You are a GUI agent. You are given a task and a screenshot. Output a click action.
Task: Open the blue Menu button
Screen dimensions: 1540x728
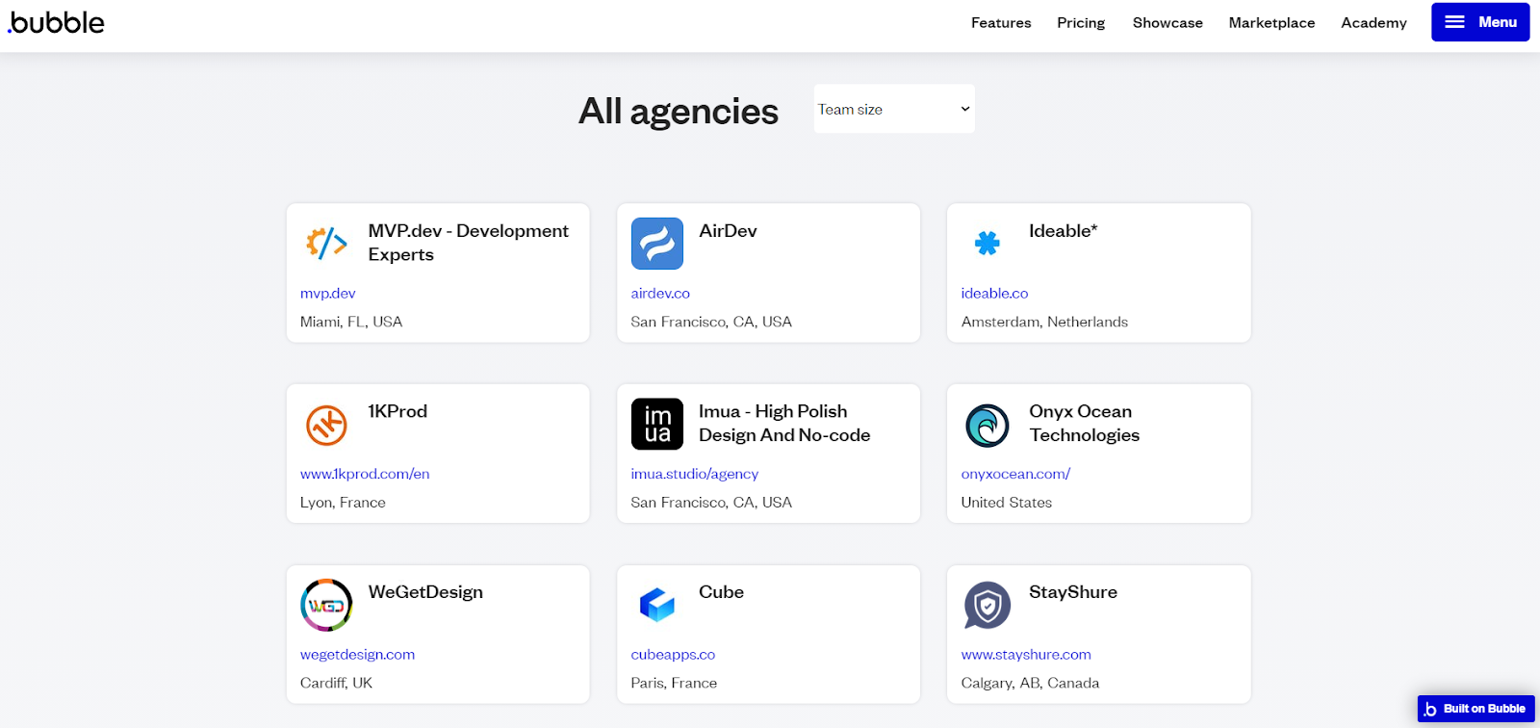pyautogui.click(x=1480, y=22)
